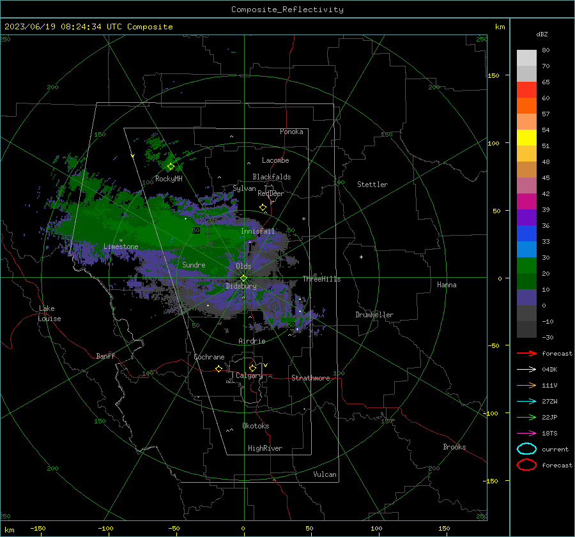Click the asterisk marker above Limestone
Screen dimensions: 575x537
point(121,241)
